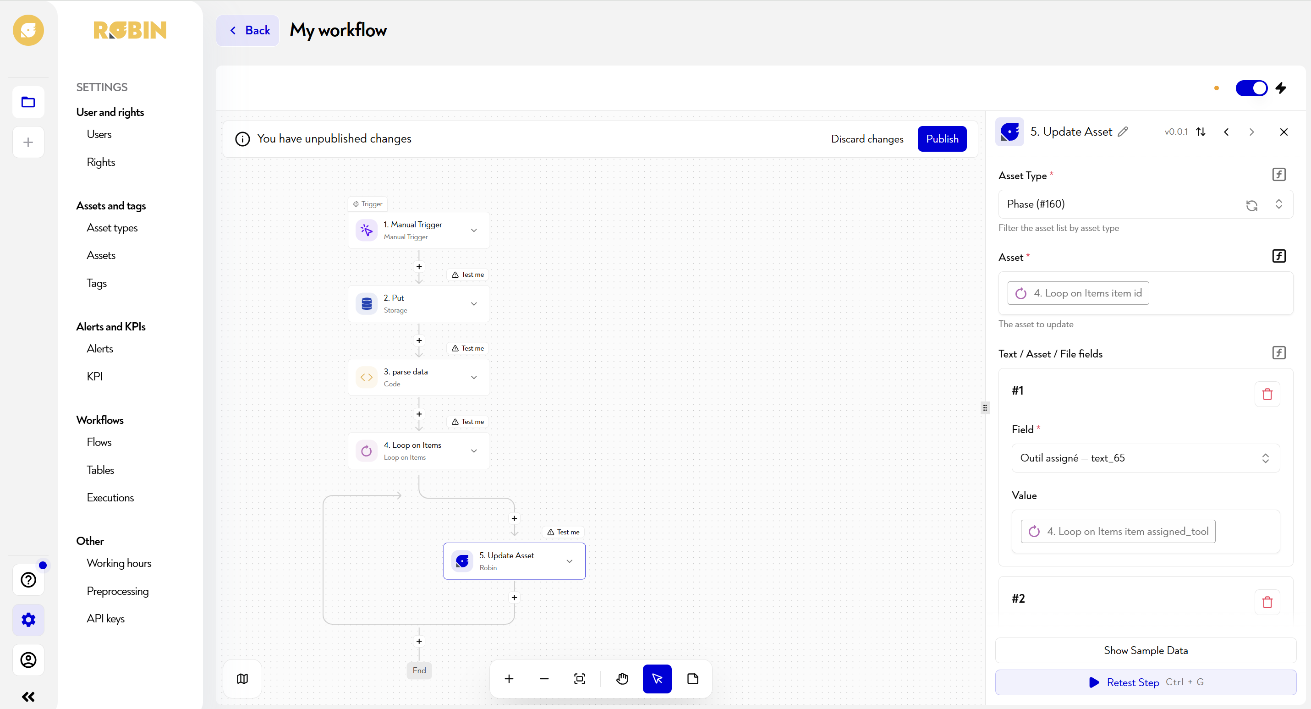Open Flows in Workflows
The image size is (1311, 709).
99,442
